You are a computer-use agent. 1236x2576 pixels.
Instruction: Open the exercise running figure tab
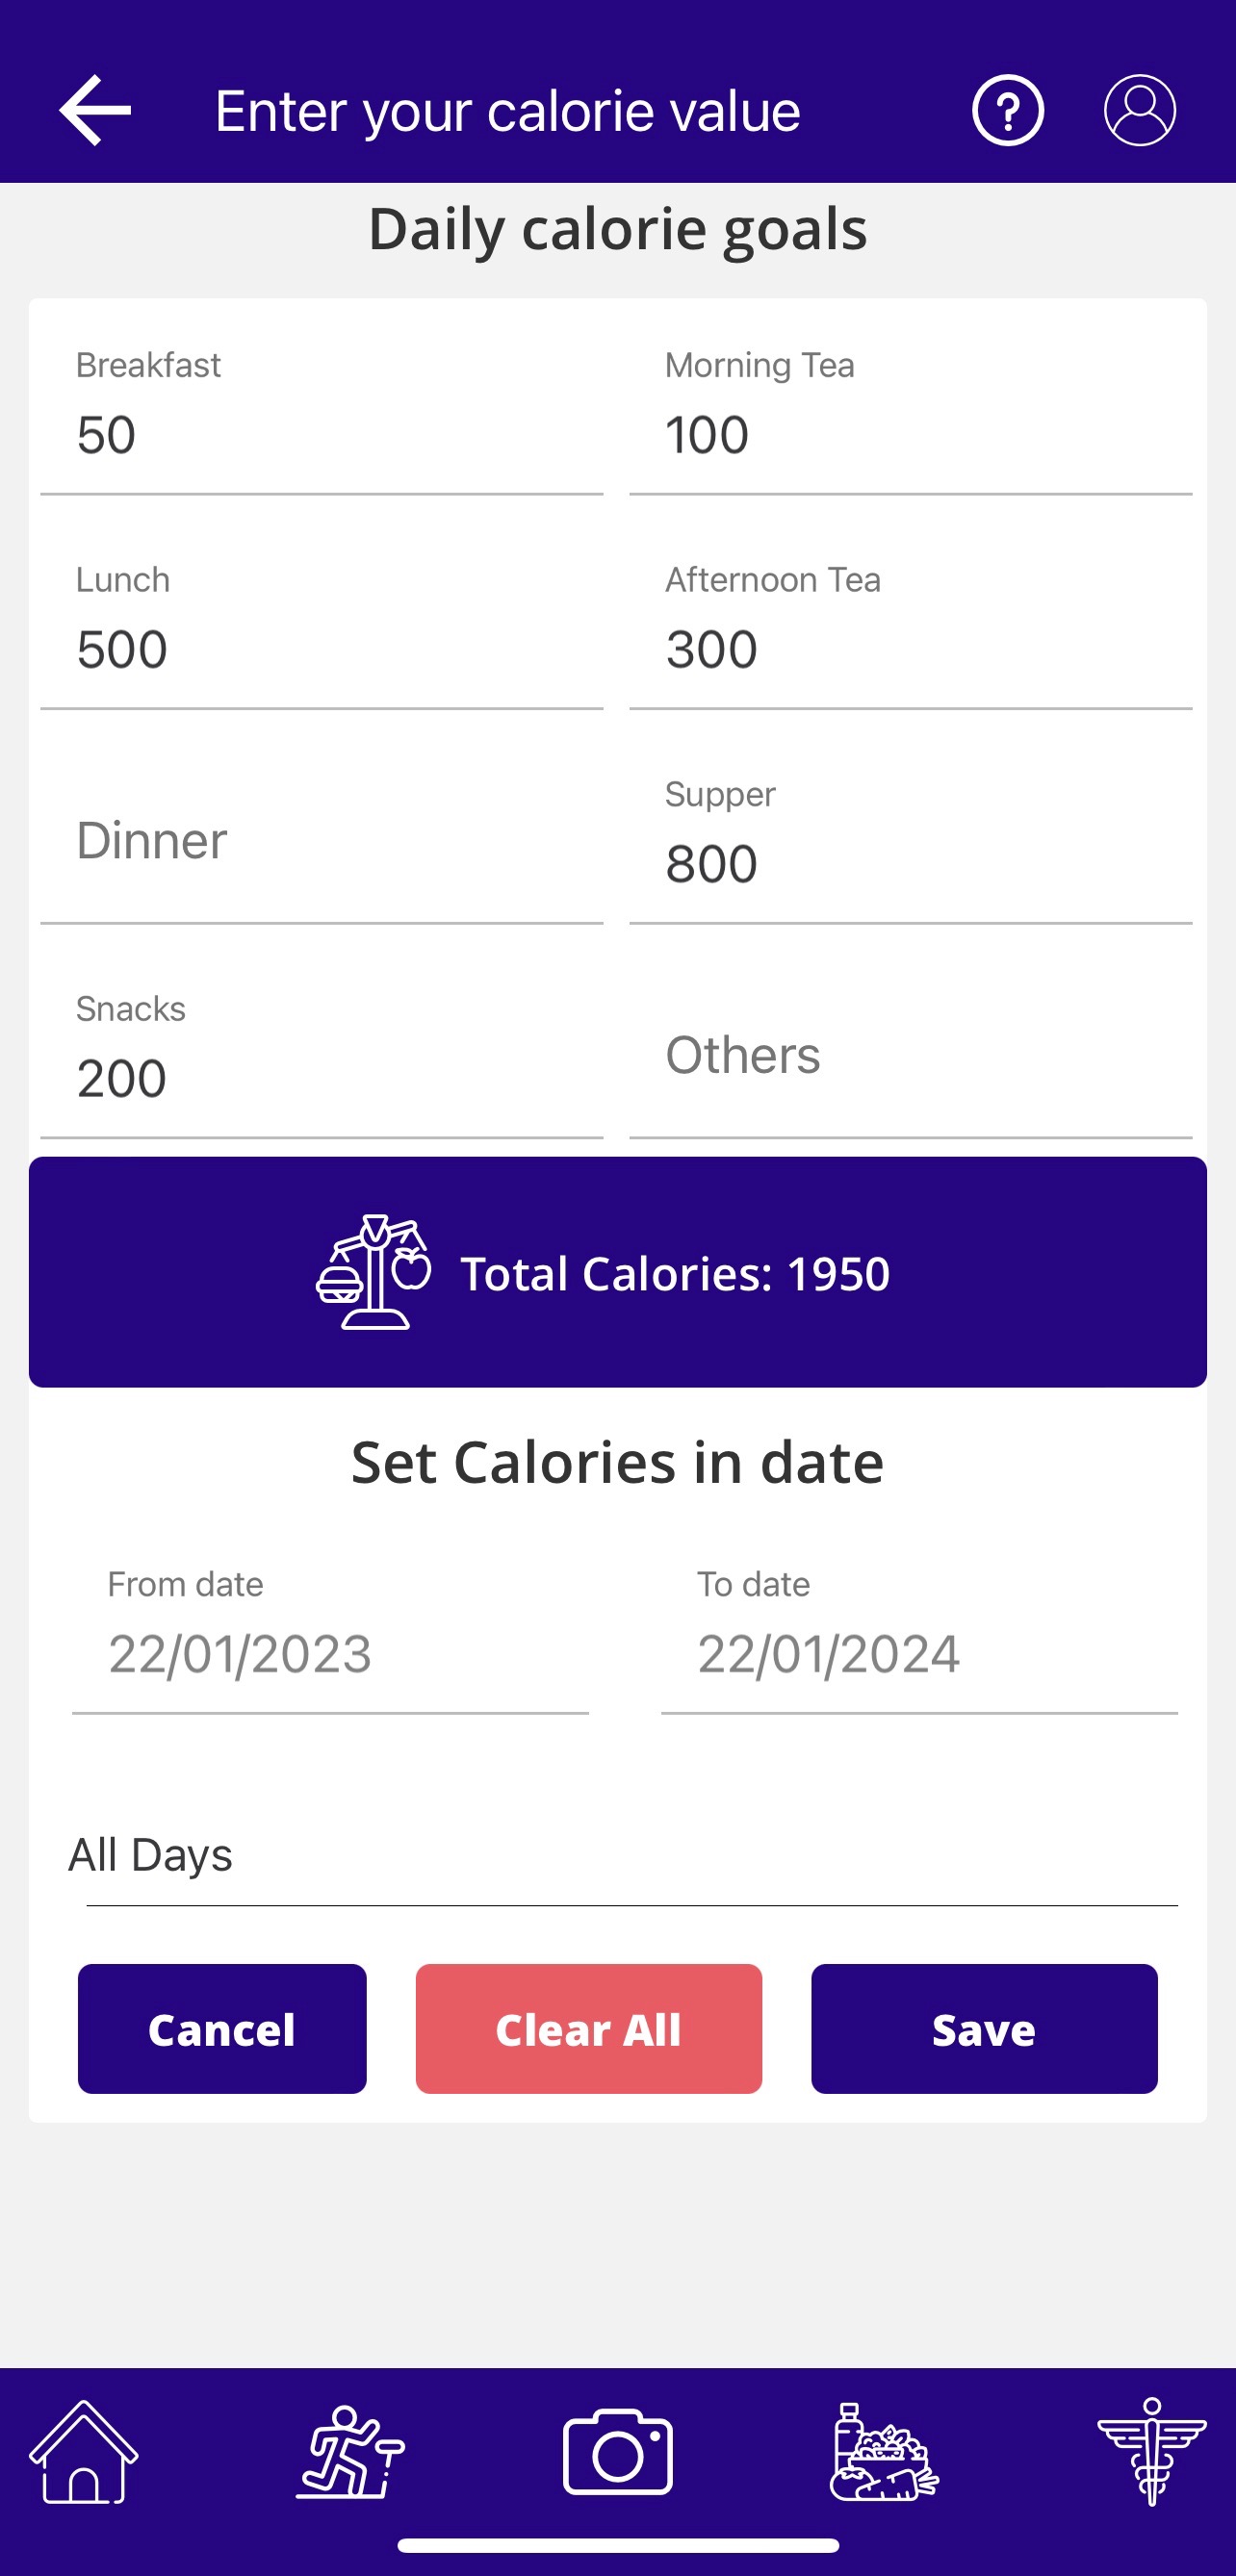coord(350,2452)
